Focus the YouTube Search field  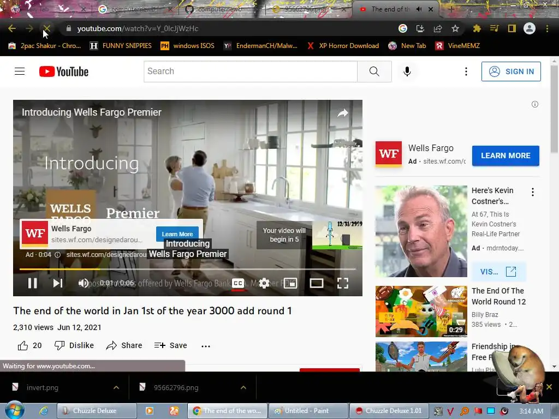click(x=251, y=71)
